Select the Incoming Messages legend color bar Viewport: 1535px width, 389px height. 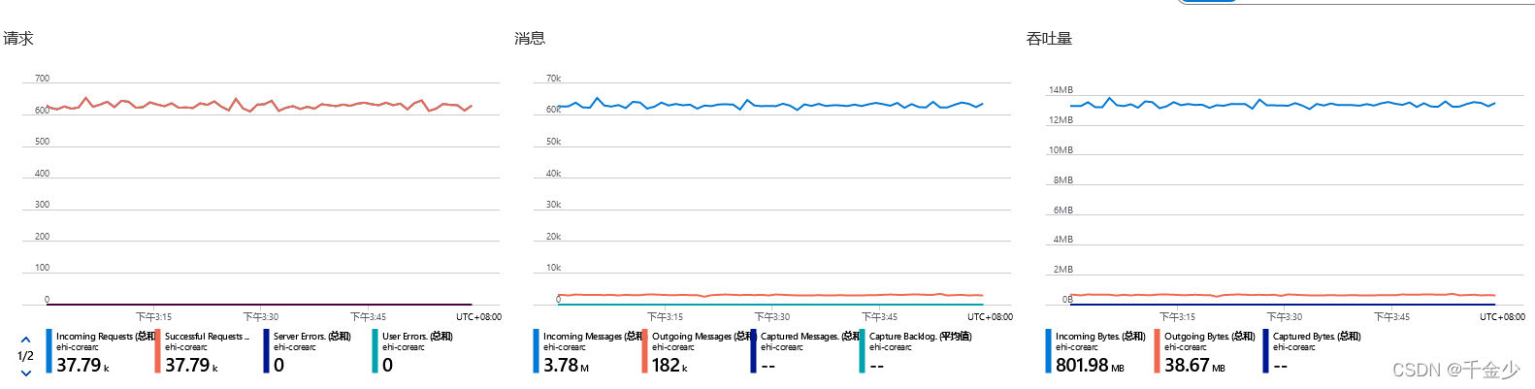pos(536,350)
